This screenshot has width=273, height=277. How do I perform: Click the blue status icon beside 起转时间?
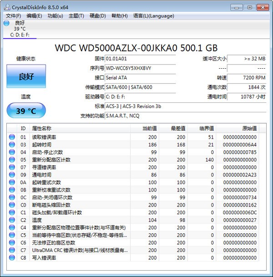coord(12,145)
